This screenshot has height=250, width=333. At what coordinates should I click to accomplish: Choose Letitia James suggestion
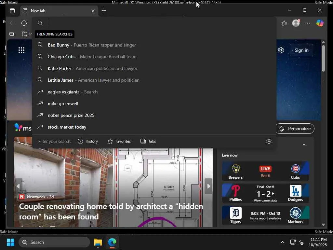(154, 80)
